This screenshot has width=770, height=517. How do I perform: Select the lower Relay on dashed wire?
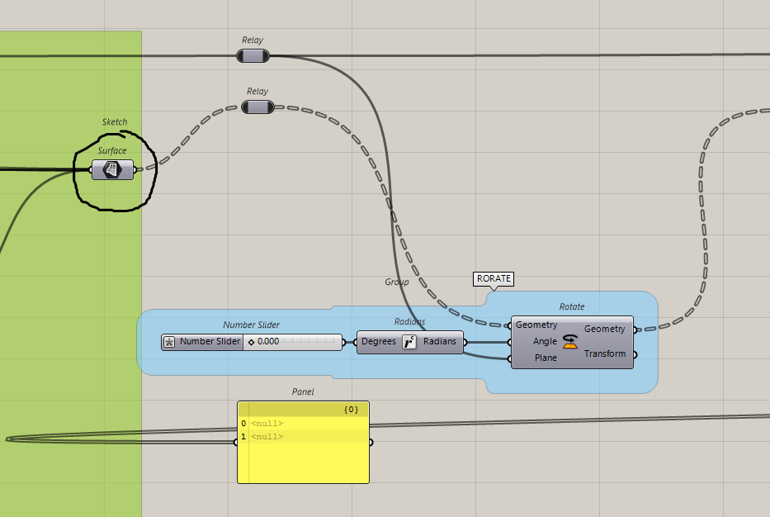click(x=257, y=107)
